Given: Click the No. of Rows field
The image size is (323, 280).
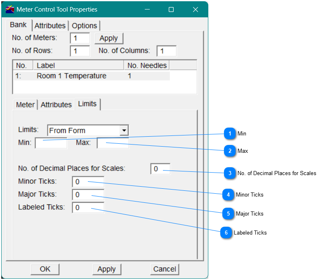Looking at the screenshot, I should 80,51.
